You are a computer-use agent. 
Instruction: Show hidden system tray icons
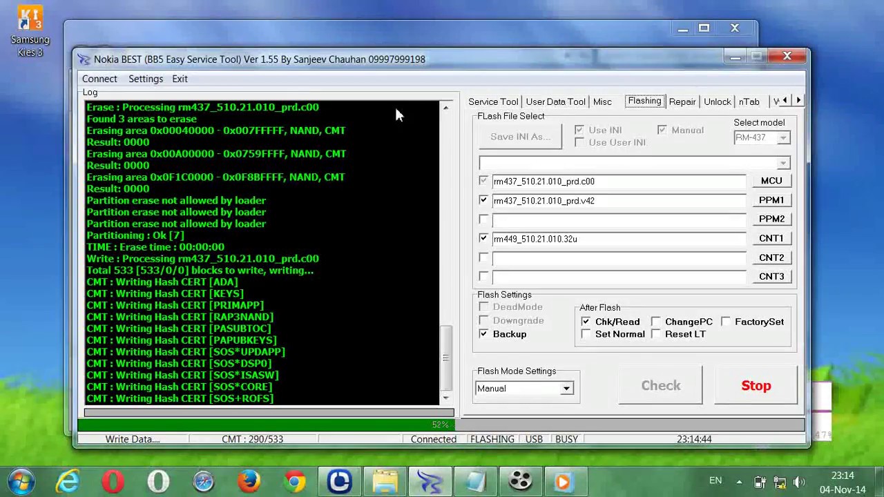coord(739,482)
